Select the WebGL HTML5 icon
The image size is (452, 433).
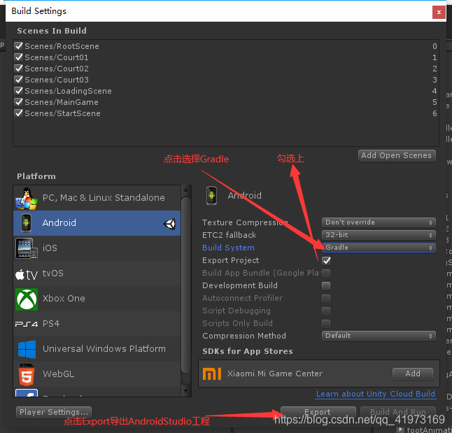pyautogui.click(x=27, y=374)
